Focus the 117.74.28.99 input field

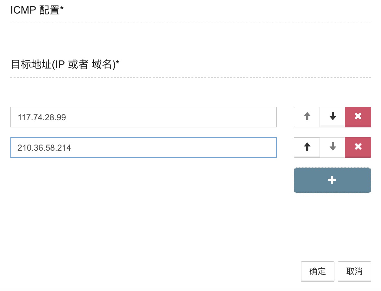click(x=143, y=117)
